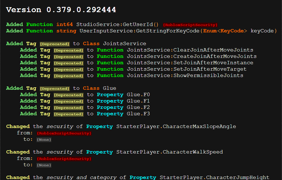Screen dimensions: 282x180
Task: Click the string return type keyword
Action: pos(66,31)
